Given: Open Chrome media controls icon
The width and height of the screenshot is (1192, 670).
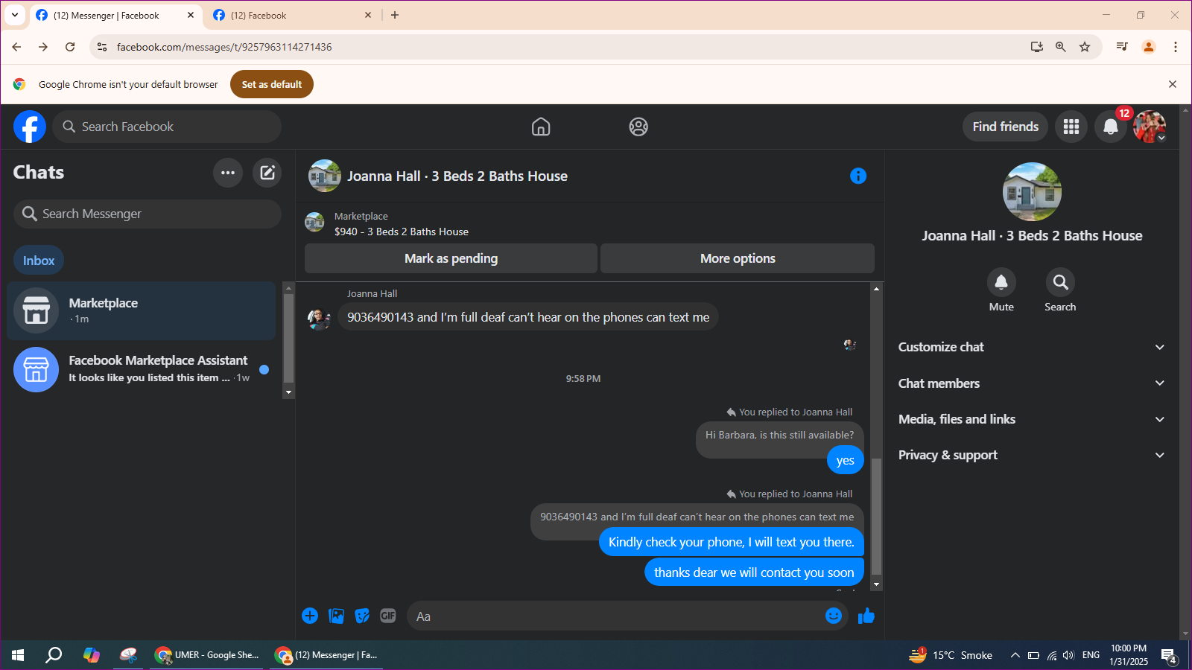Looking at the screenshot, I should [x=1122, y=47].
